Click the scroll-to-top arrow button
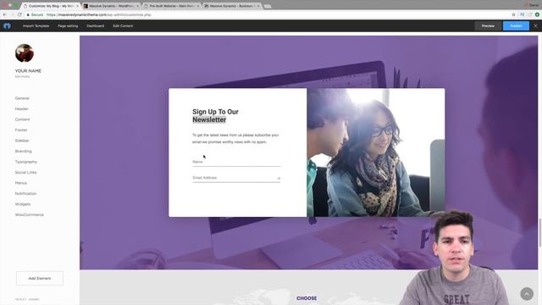 pos(527,294)
